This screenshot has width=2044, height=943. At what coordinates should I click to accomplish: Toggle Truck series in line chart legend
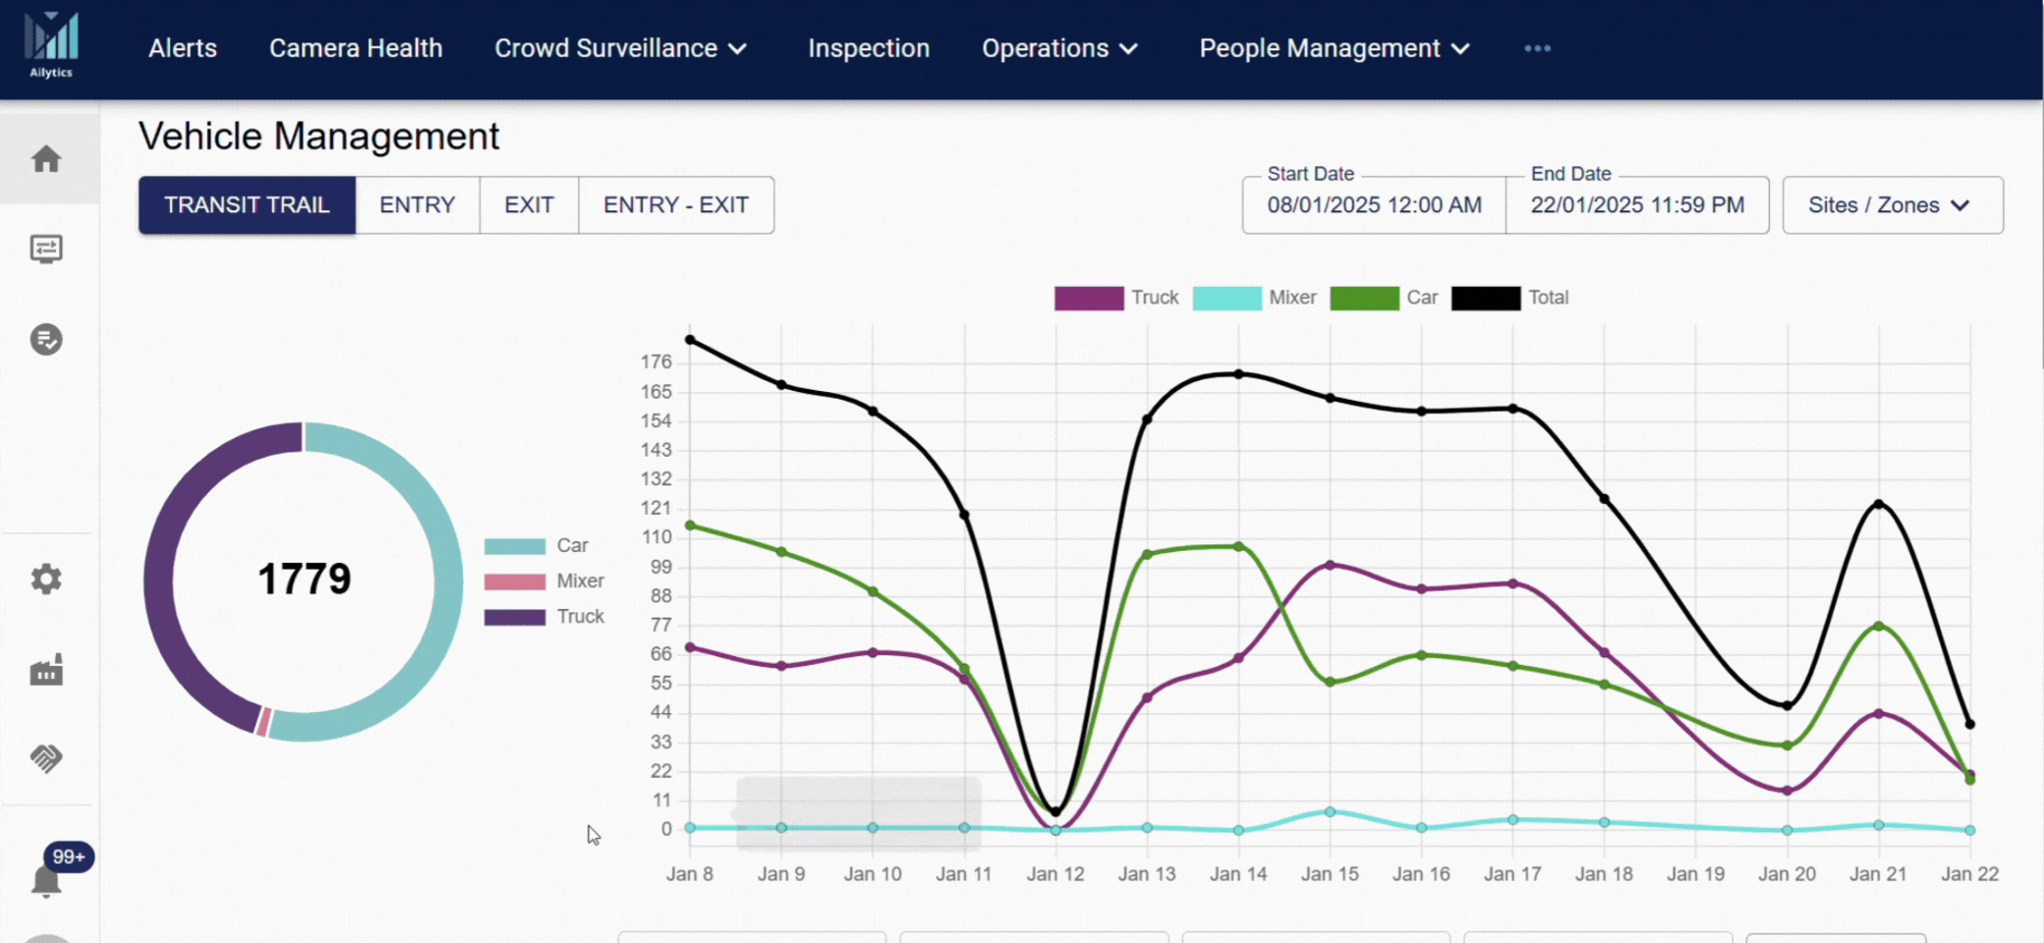[x=1115, y=298]
